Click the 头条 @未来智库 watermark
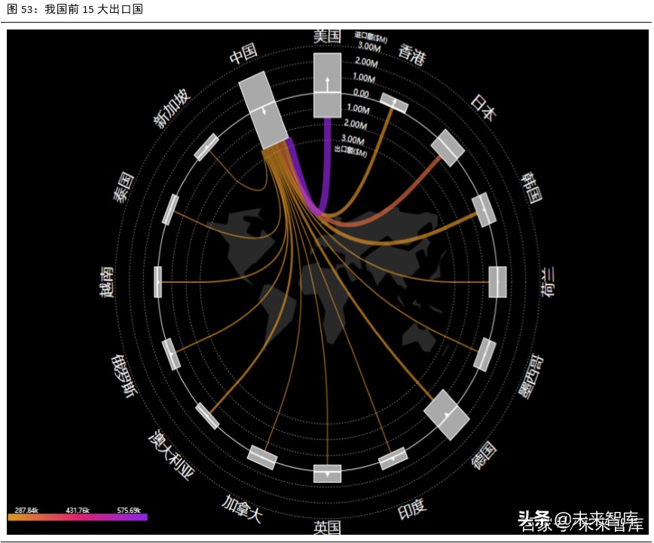 pos(580,521)
